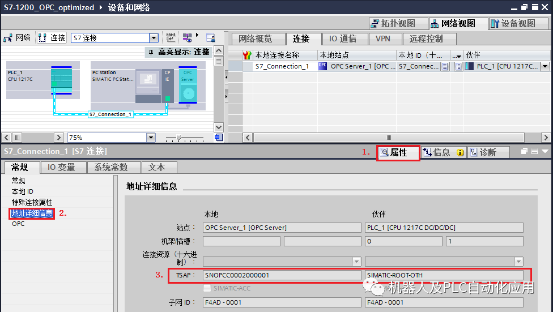Click the inspector split layout icon
Viewport: 553px width, 312px height.
click(x=534, y=151)
